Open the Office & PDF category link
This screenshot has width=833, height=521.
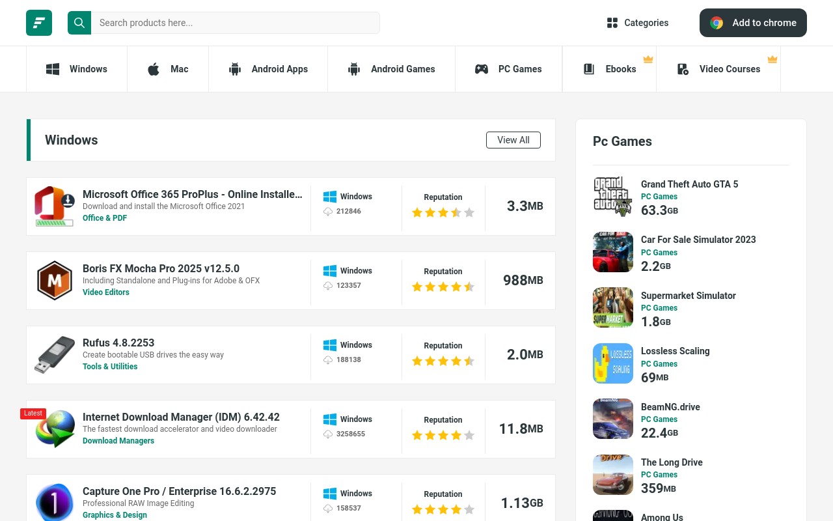point(105,218)
